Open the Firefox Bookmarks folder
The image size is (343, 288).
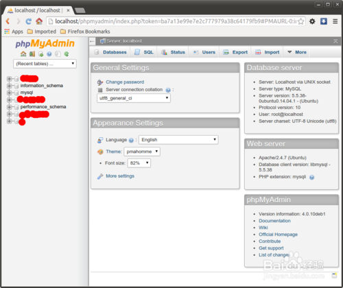tap(85, 32)
